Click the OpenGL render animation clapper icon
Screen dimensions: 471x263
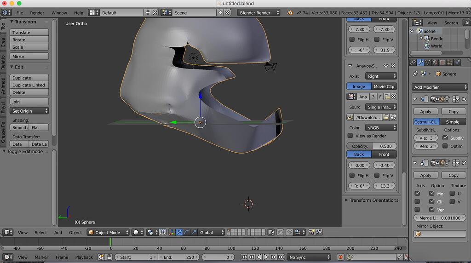click(x=319, y=232)
